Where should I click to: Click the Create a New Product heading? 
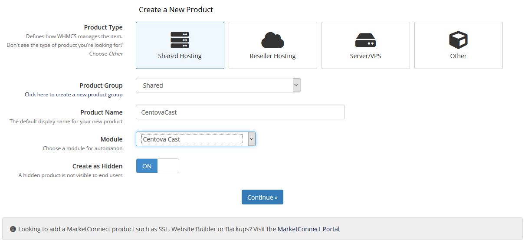[176, 10]
